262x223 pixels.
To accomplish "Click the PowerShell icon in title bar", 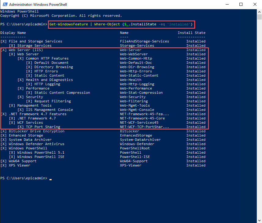I will click(5, 4).
